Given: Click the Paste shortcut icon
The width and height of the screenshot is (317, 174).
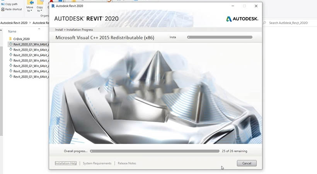Looking at the screenshot, I should pos(3,9).
